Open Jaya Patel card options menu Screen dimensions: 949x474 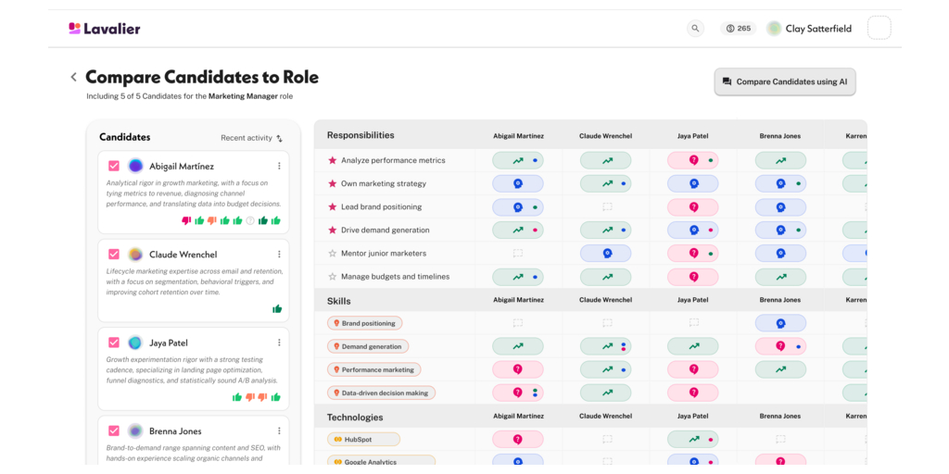[x=279, y=343]
